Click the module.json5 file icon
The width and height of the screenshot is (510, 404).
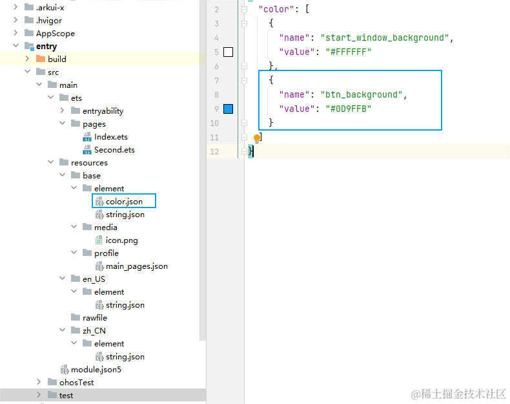pos(65,370)
